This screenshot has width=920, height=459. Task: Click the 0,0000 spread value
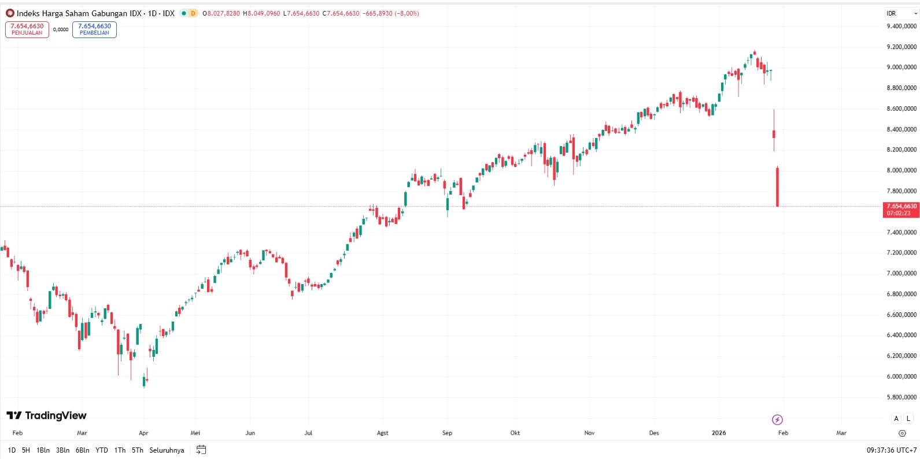pyautogui.click(x=61, y=29)
